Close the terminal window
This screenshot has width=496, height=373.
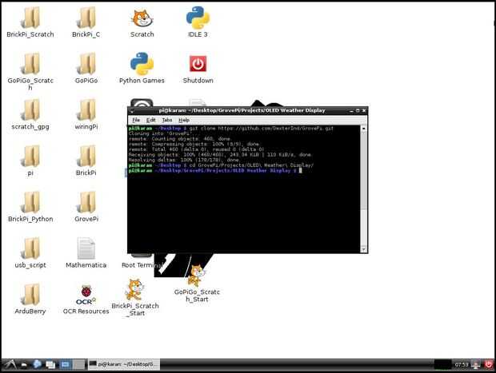click(364, 111)
